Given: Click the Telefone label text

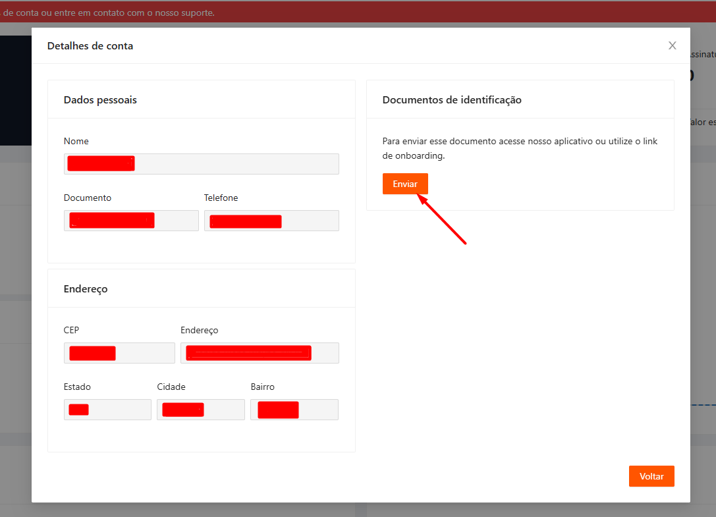Looking at the screenshot, I should click(221, 198).
